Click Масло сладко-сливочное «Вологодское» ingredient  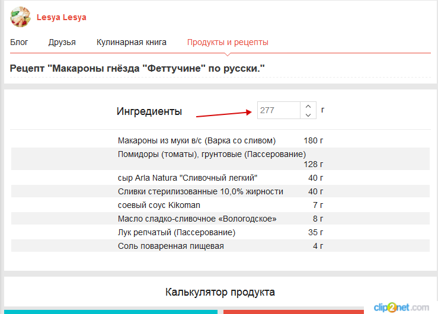pos(197,219)
